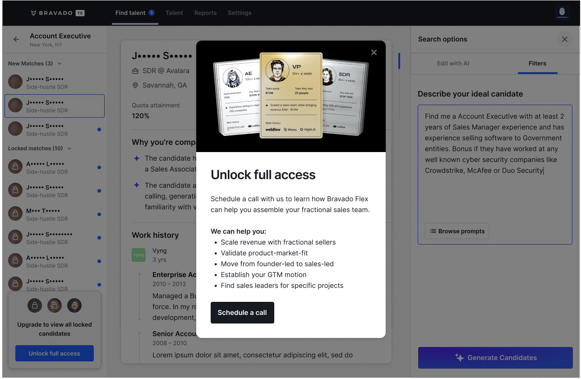This screenshot has width=581, height=379.
Task: Click the briefcase icon beside SDR @ Avalara
Action: point(135,71)
